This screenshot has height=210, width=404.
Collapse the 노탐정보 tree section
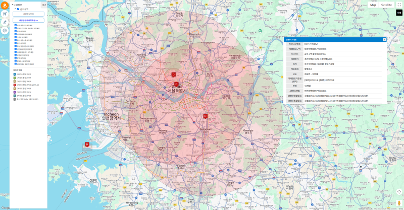tap(12, 5)
